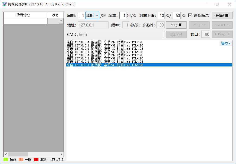The width and height of the screenshot is (236, 164).
Task: Click the 周期 number input field
Action: click(81, 16)
